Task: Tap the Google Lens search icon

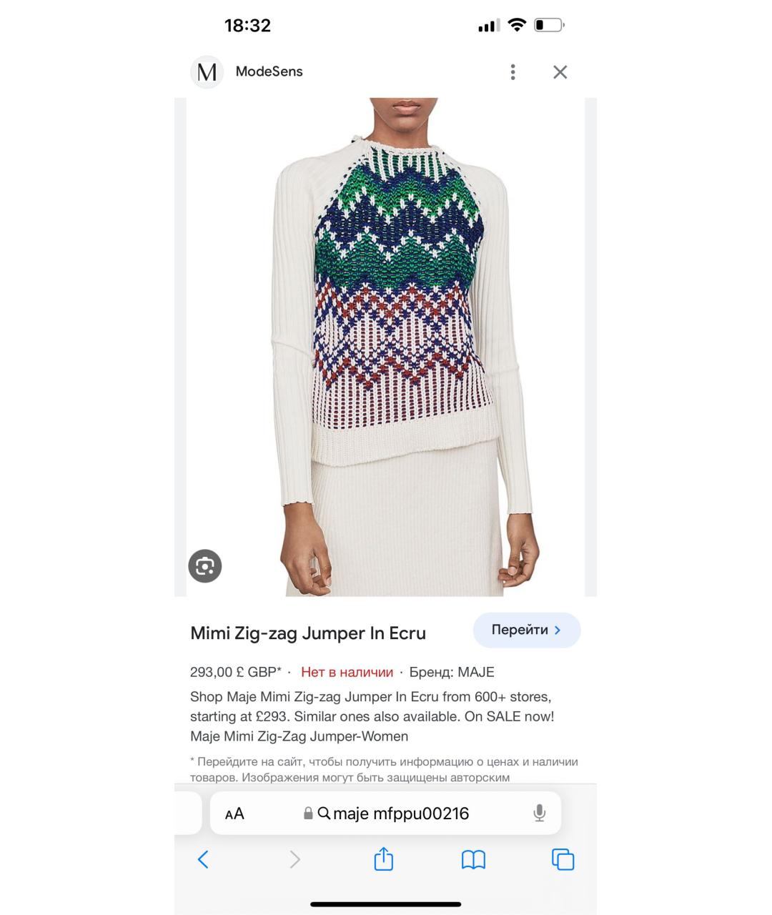Action: point(205,566)
